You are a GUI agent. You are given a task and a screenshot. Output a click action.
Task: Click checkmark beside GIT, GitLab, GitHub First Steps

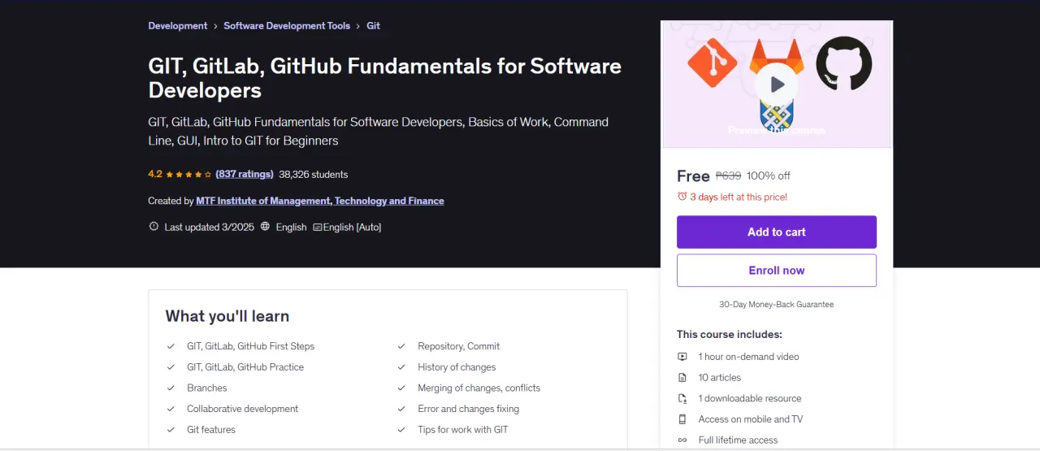pos(171,346)
